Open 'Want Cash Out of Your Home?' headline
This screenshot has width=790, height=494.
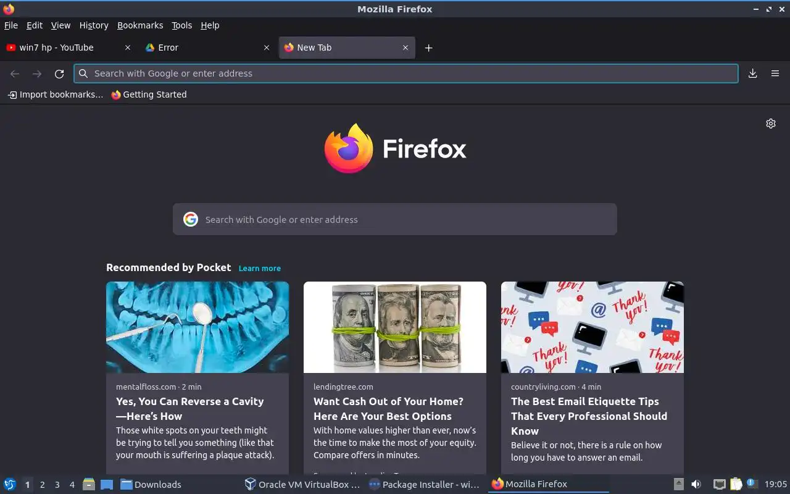388,409
